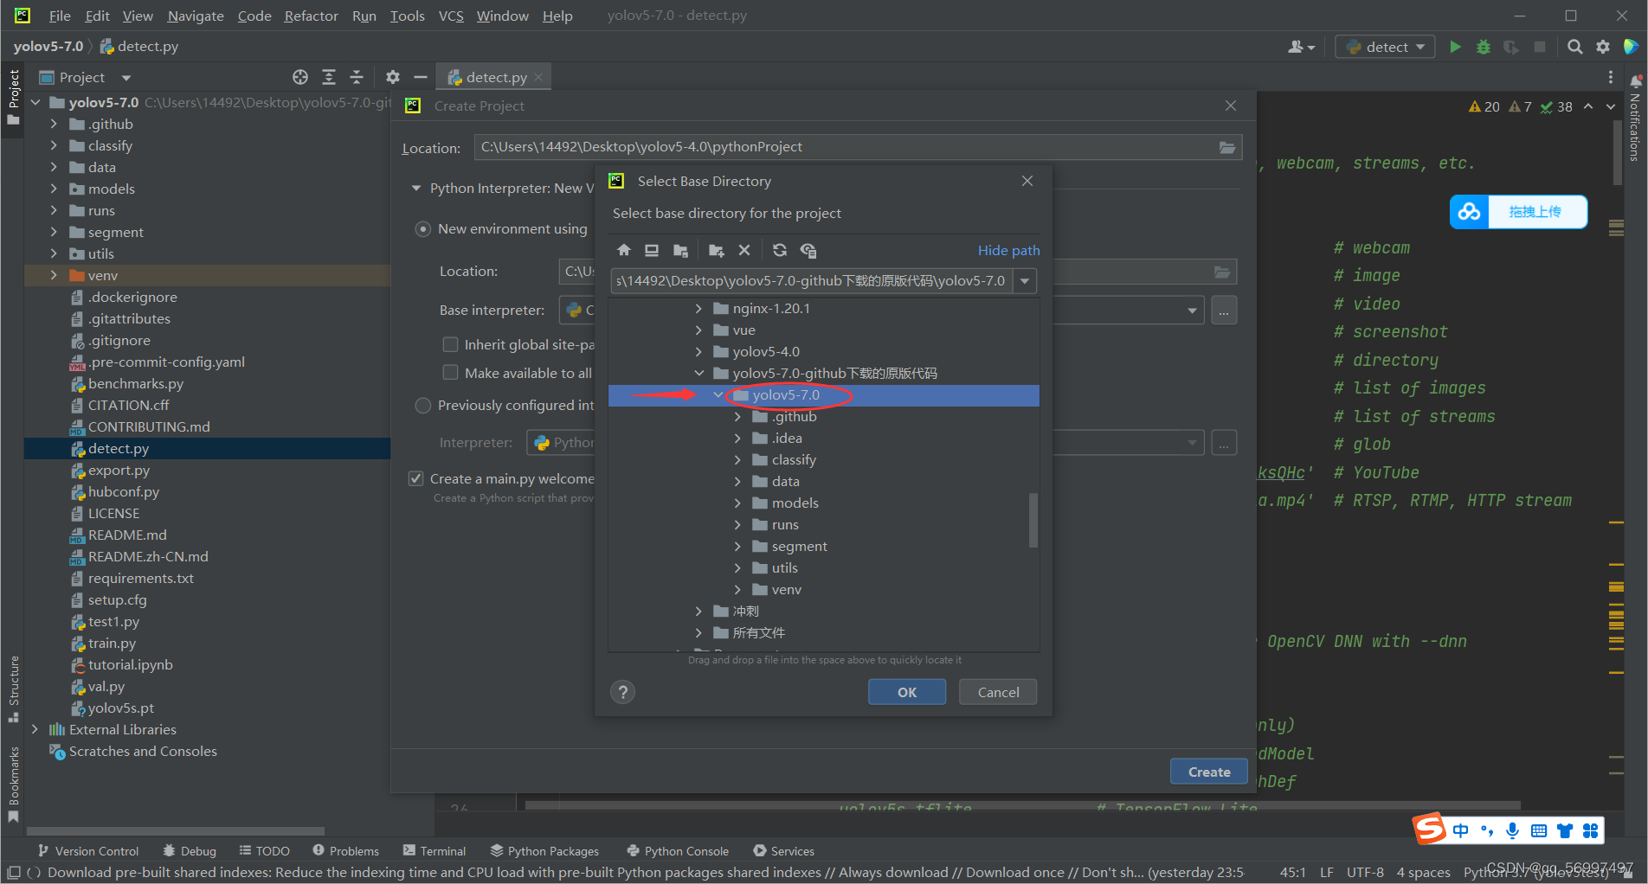Select the classify folder in dialog tree

[x=794, y=460]
